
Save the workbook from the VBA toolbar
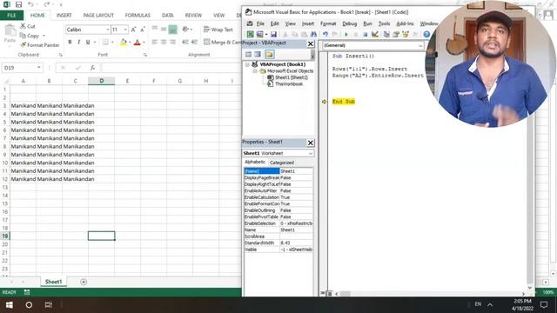273,34
